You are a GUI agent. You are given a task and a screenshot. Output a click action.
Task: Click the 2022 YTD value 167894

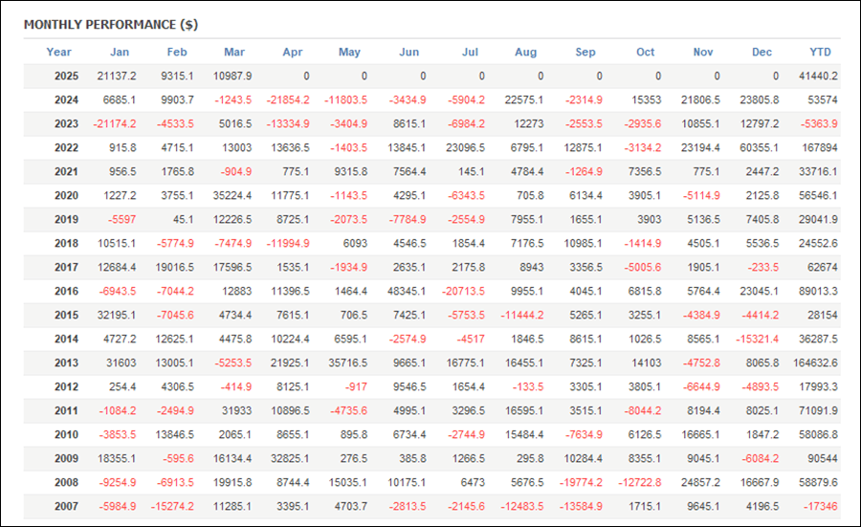819,147
